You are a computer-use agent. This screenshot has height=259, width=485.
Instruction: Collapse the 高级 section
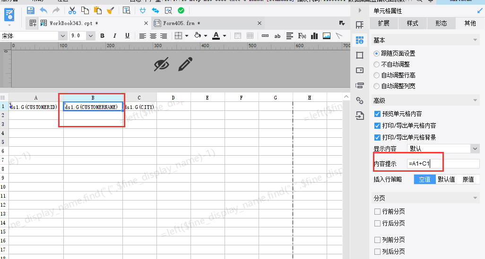tap(475, 100)
